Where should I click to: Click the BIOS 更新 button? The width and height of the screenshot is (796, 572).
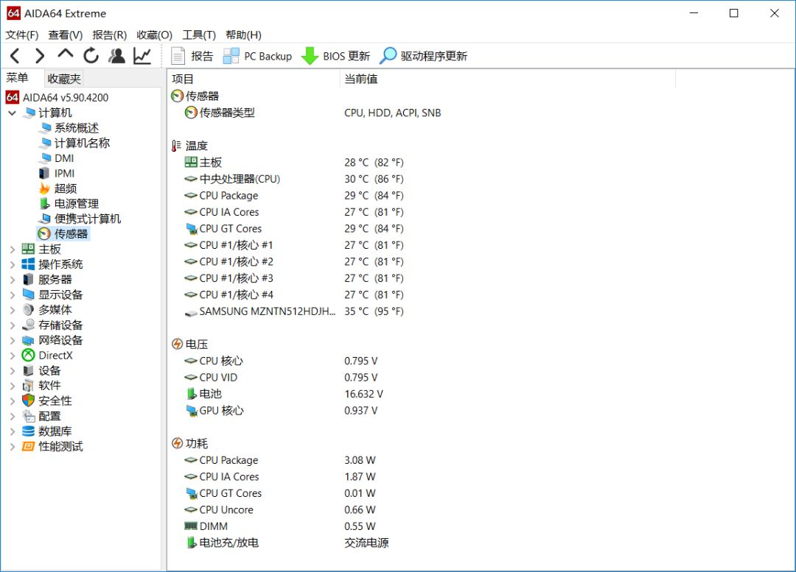339,55
